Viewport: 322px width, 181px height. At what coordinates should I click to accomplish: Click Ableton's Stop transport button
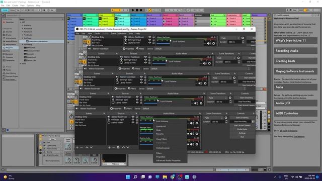tap(137, 10)
